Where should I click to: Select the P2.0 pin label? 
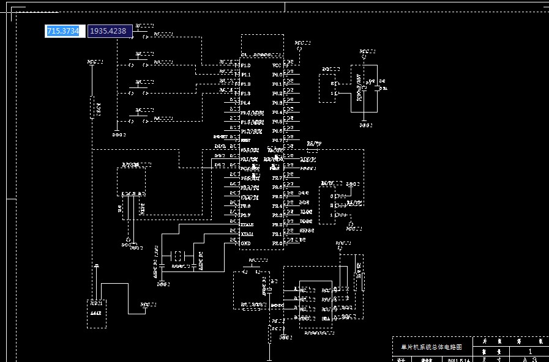pos(277,243)
